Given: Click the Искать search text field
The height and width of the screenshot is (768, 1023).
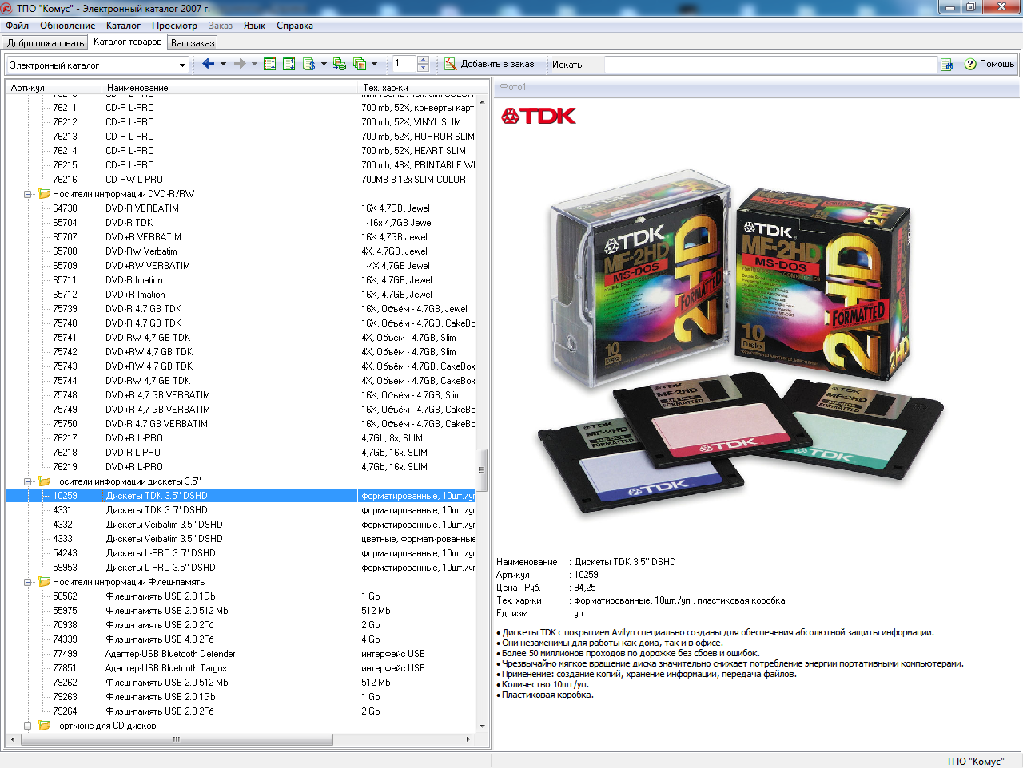Looking at the screenshot, I should (x=770, y=65).
